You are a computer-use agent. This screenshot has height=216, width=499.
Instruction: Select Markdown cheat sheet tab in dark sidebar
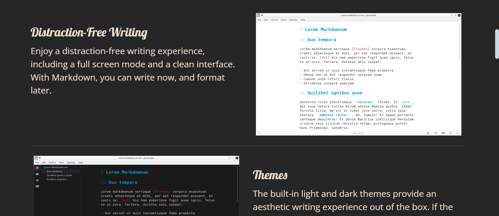(37, 186)
